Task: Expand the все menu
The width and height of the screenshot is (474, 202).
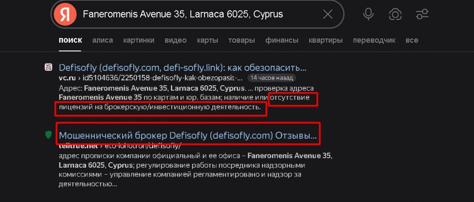Action: click(x=412, y=40)
